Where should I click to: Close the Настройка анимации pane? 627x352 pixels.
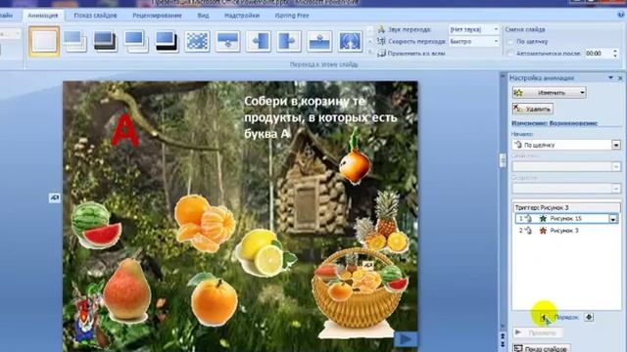pyautogui.click(x=620, y=78)
